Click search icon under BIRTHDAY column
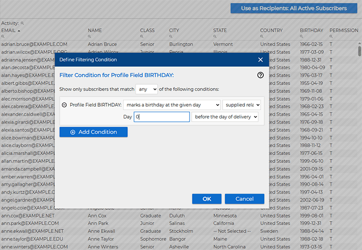Screen dimensions: 362x250 (x=302, y=37)
